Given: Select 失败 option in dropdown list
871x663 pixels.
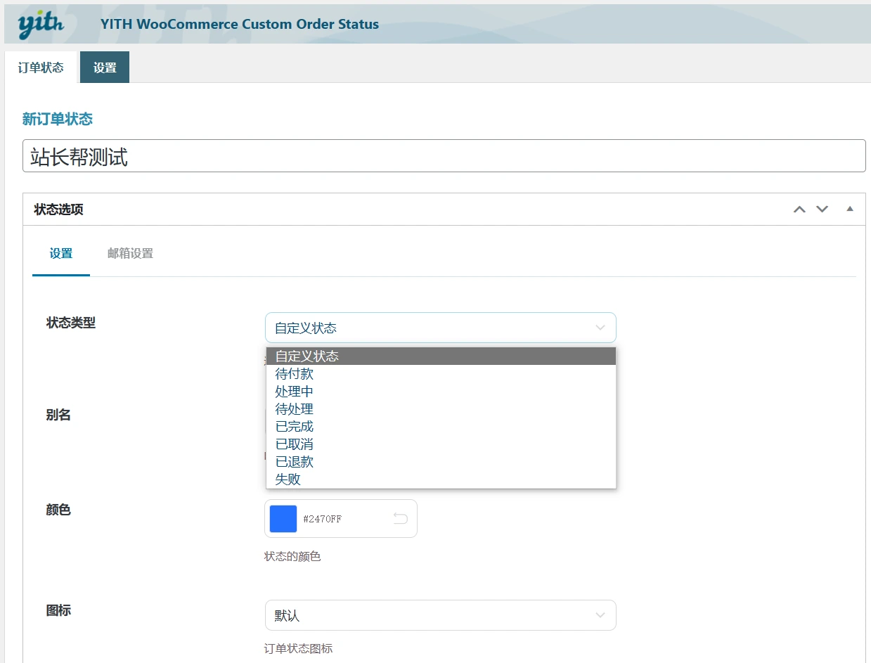Looking at the screenshot, I should coord(288,479).
